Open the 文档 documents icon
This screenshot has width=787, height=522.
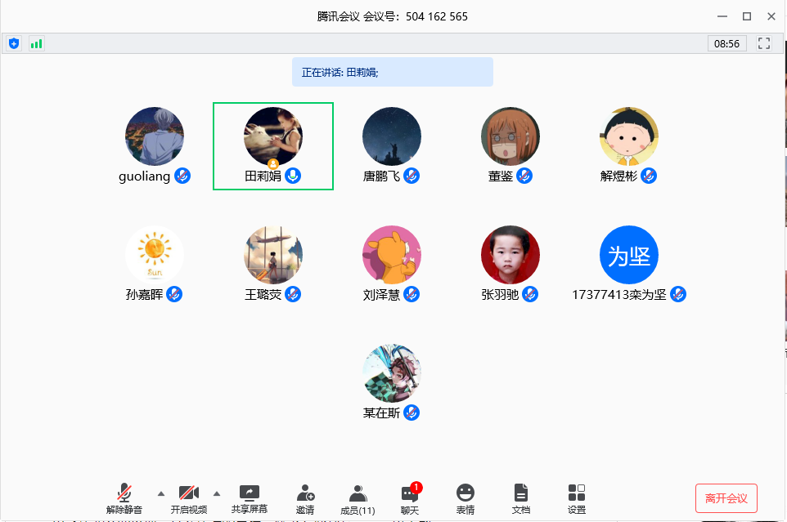coord(521,493)
